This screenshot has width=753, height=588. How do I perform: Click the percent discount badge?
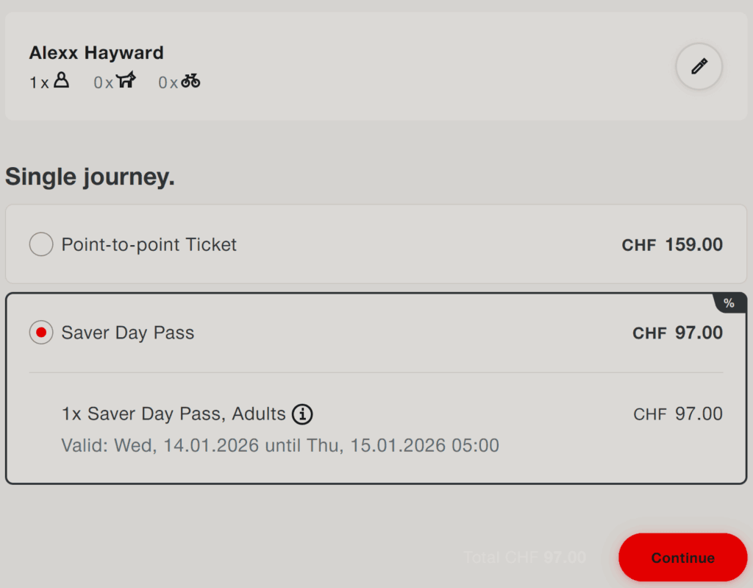coord(729,303)
